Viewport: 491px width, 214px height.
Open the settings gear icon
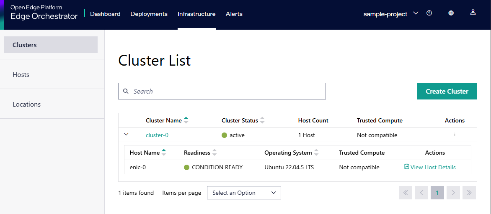pos(451,13)
